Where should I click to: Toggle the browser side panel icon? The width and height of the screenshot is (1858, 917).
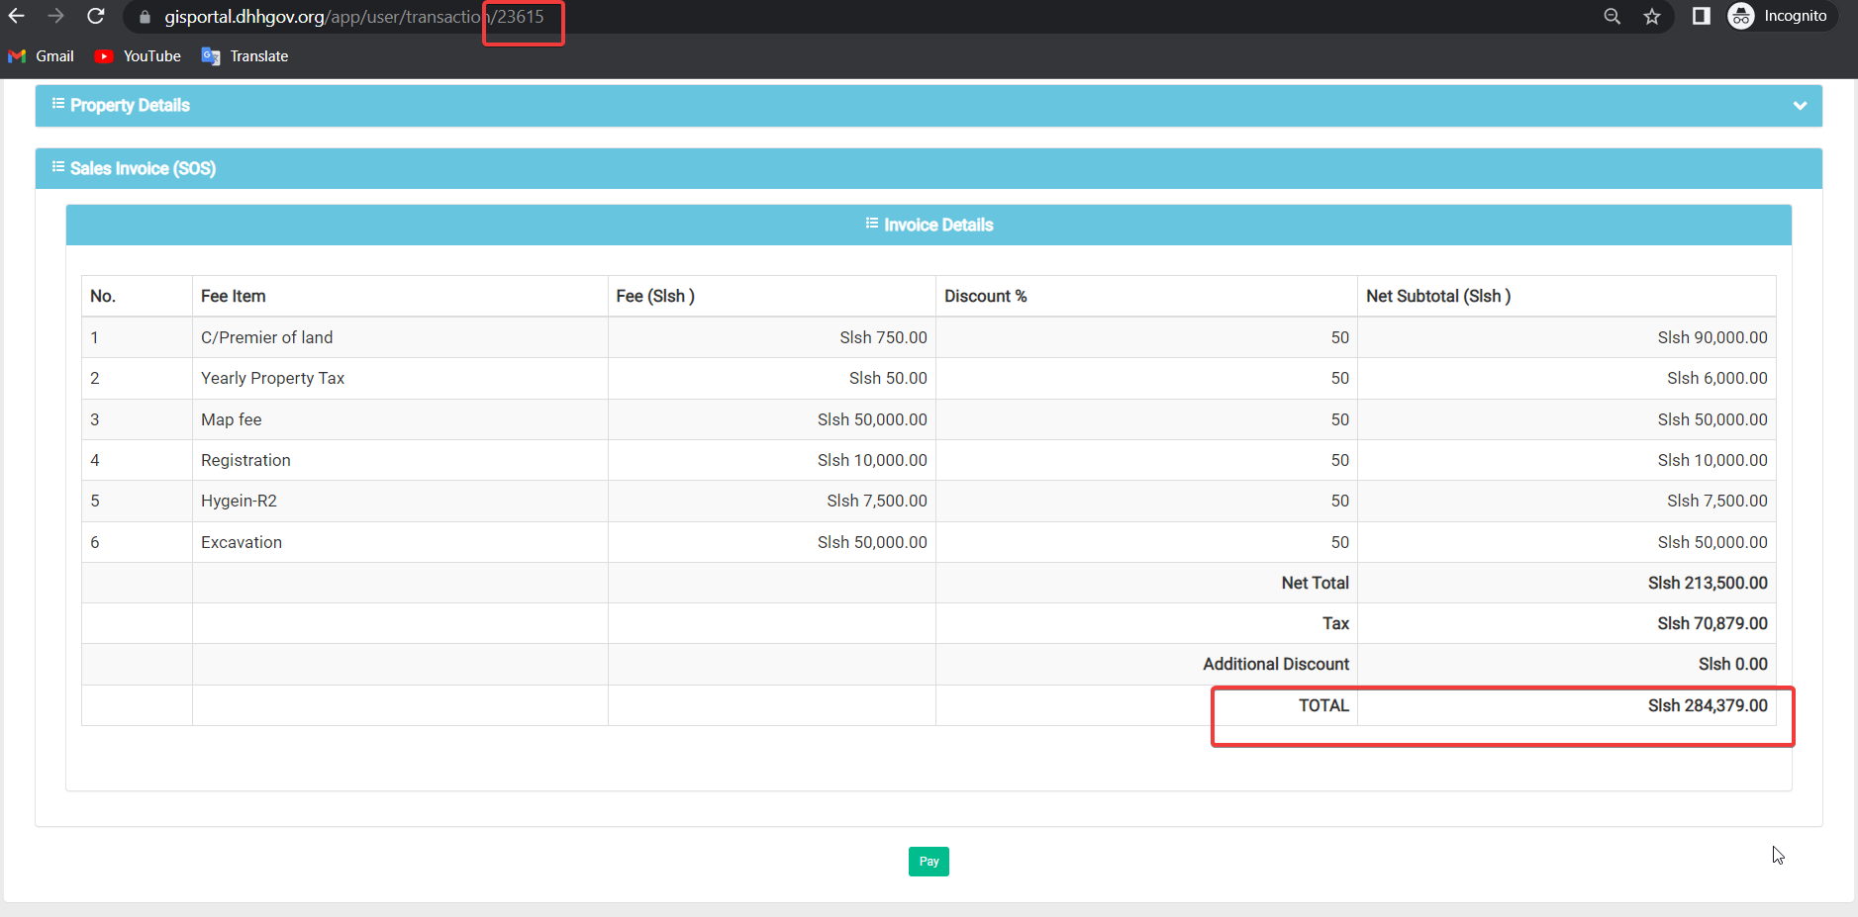(1702, 16)
